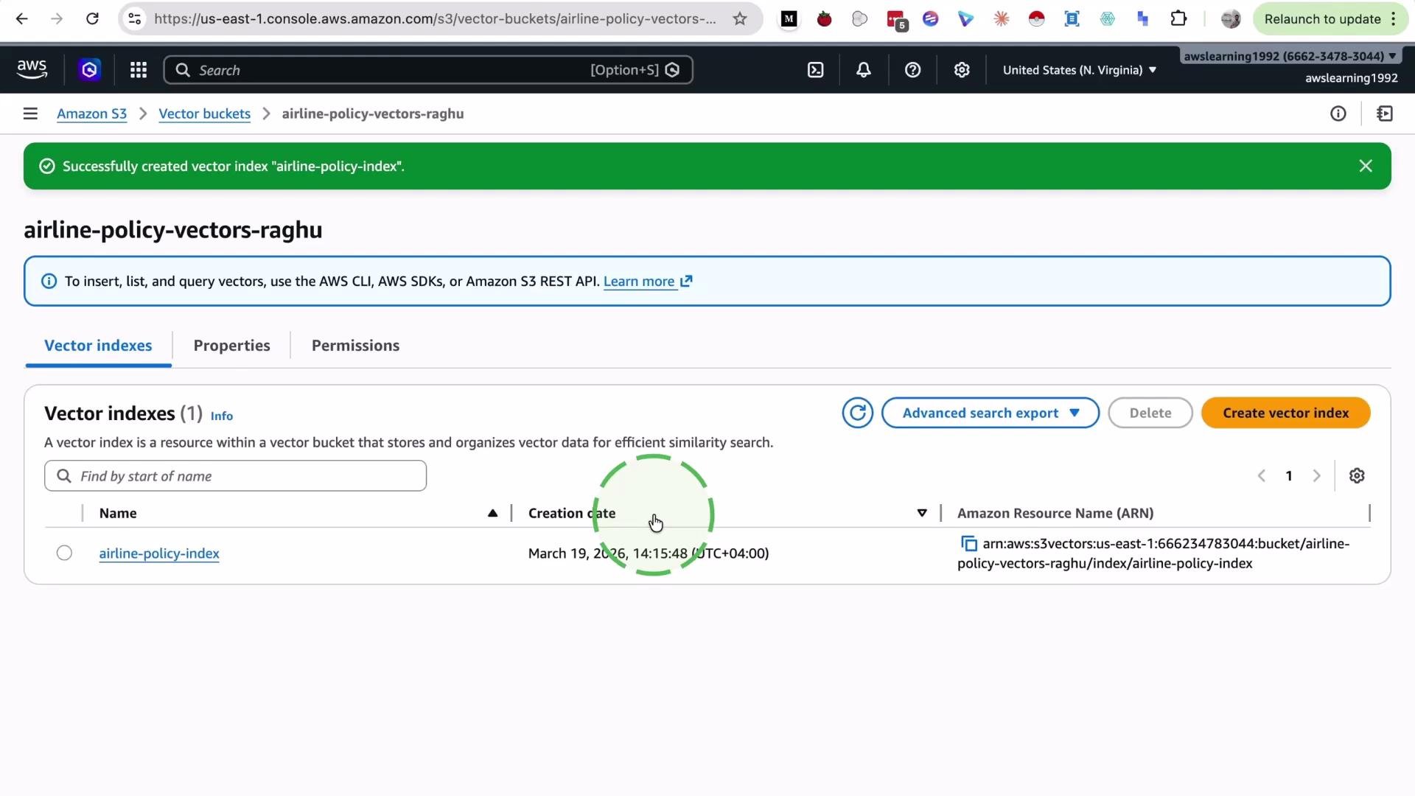Refresh the vector indexes list
Image resolution: width=1415 pixels, height=796 pixels.
(x=858, y=413)
